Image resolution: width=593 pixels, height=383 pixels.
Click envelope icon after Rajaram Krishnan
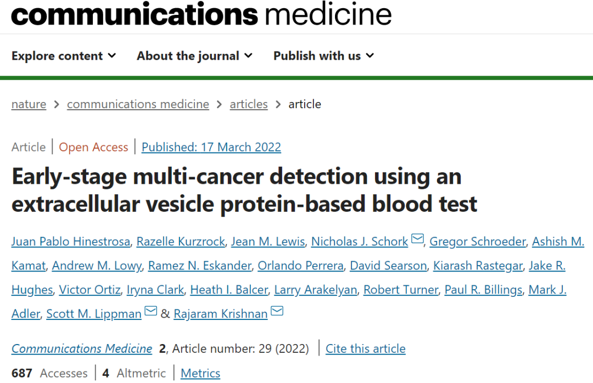coord(277,312)
